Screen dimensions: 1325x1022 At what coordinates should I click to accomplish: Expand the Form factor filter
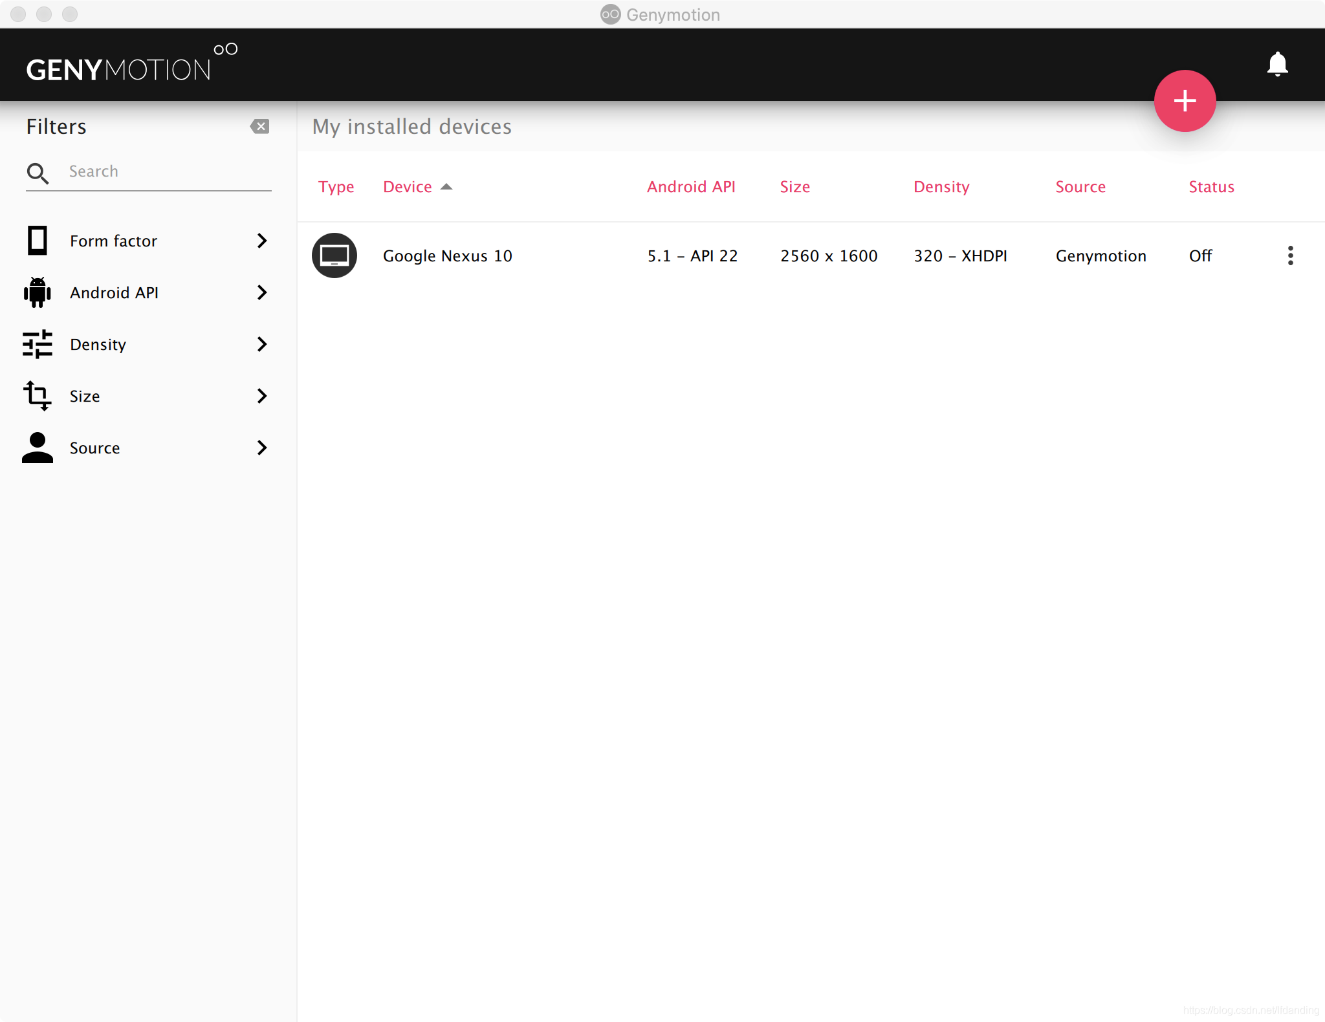pyautogui.click(x=261, y=241)
